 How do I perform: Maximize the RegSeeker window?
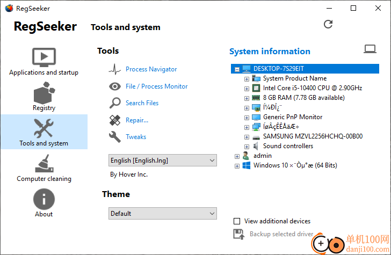pos(353,8)
